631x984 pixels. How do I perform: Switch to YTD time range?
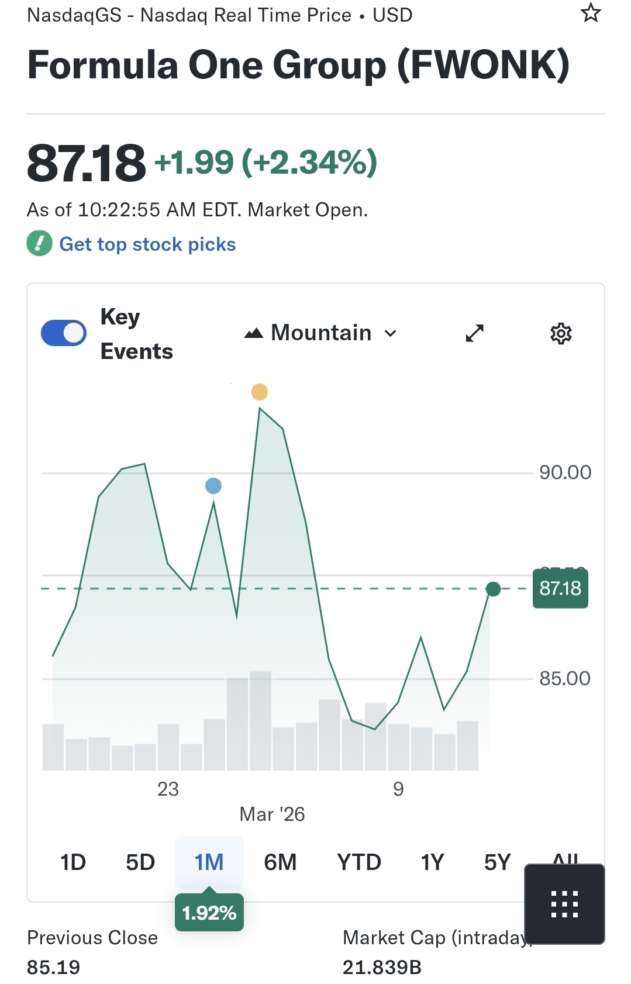click(x=359, y=862)
